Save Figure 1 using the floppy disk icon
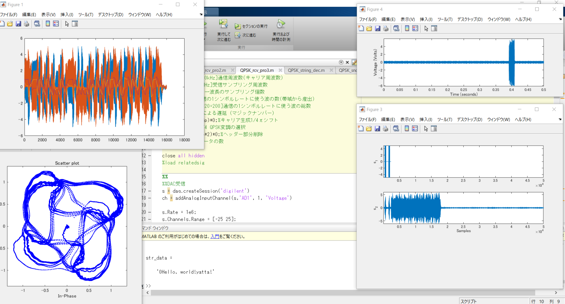The height and width of the screenshot is (304, 565). click(18, 24)
